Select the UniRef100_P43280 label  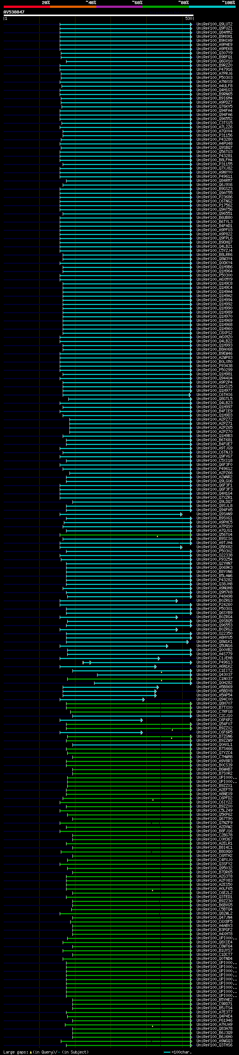214,139
